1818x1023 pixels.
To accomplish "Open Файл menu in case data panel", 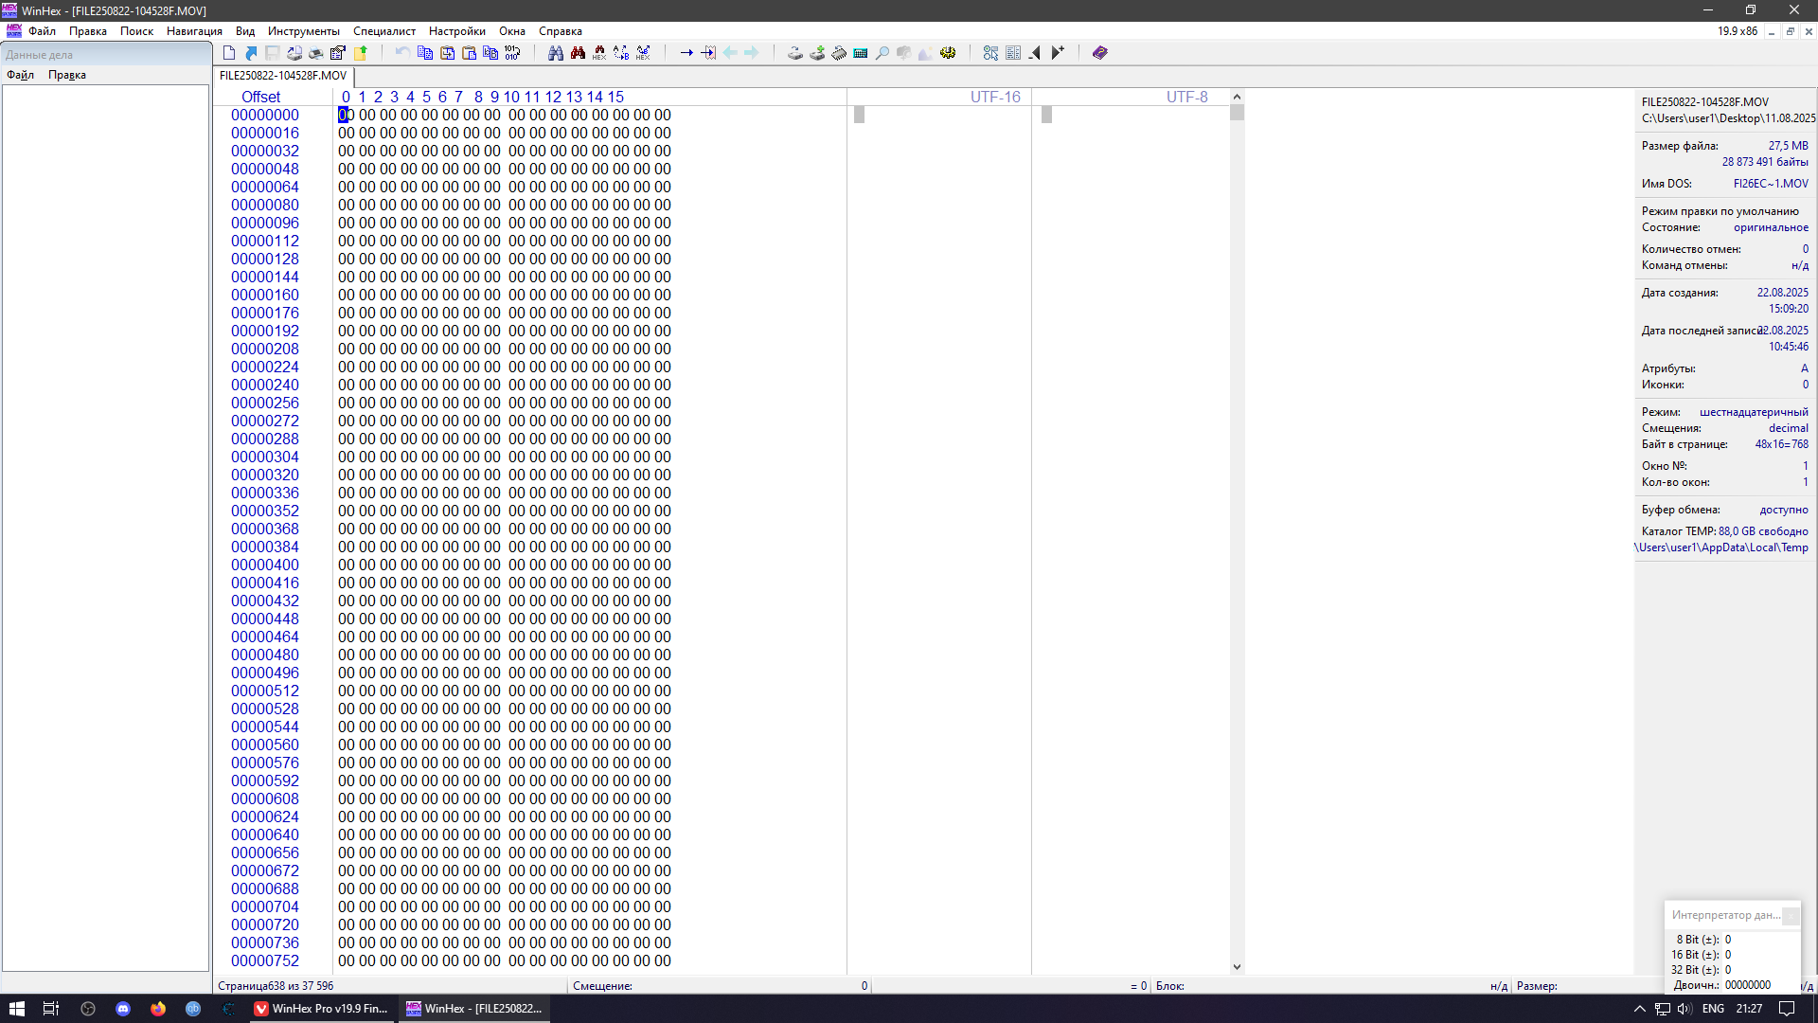I will 20,75.
